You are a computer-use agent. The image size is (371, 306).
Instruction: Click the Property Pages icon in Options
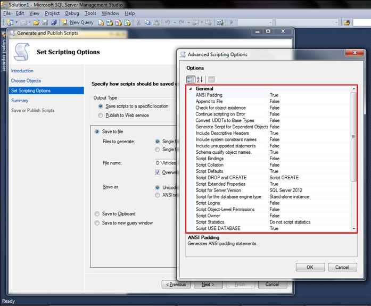[211, 79]
